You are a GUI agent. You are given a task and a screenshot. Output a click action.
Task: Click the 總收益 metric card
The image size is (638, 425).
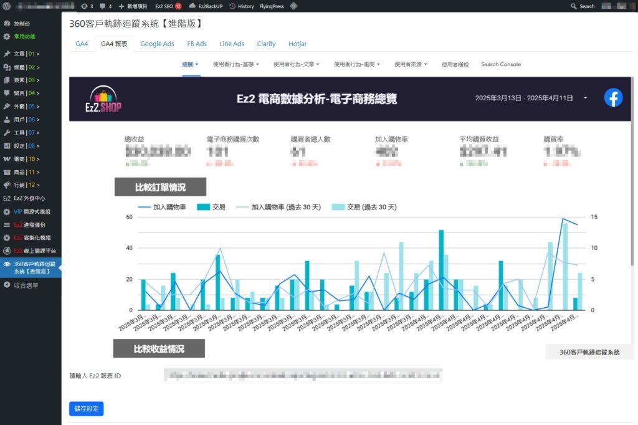coord(158,151)
